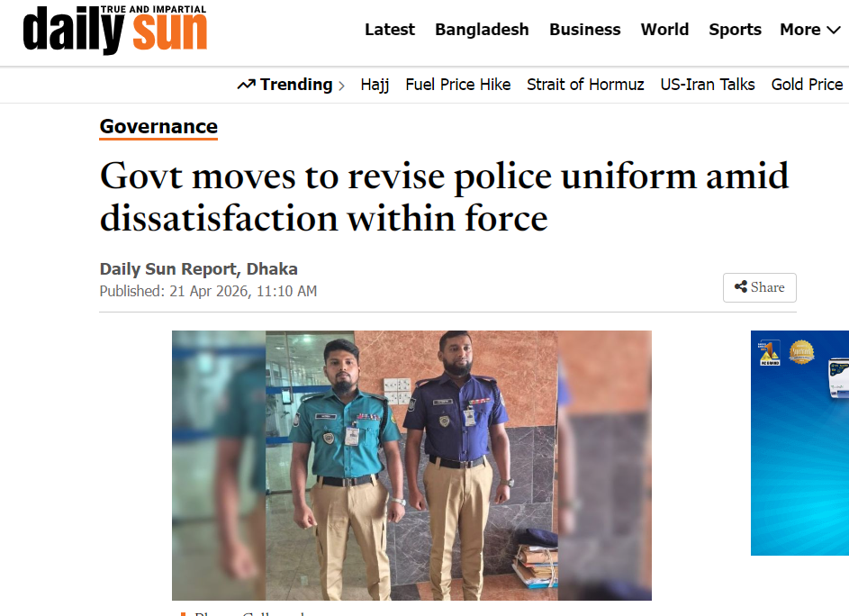
Task: Open the police uniform article photo
Action: tap(411, 466)
